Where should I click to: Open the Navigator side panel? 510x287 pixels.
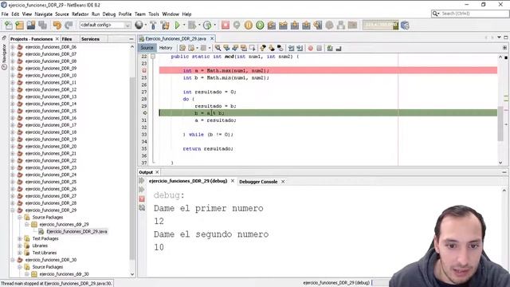(4, 57)
